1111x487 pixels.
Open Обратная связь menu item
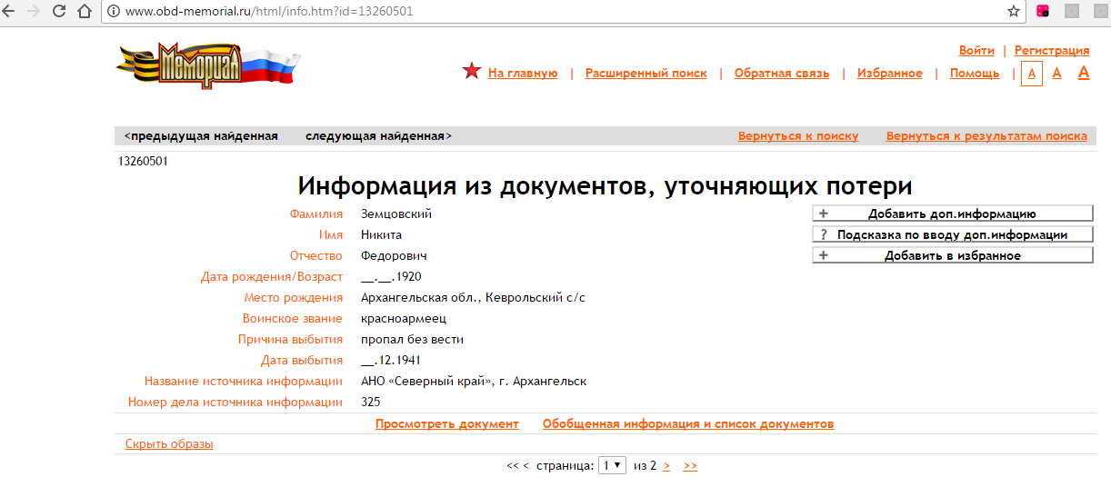[782, 74]
